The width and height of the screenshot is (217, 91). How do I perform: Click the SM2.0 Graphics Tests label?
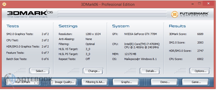pyautogui.click(x=20, y=34)
